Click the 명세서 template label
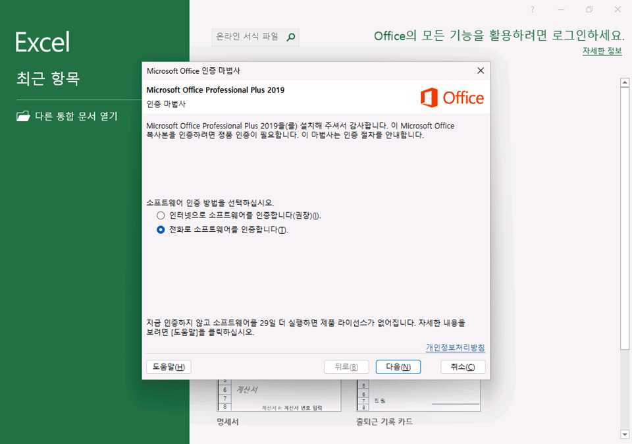The width and height of the screenshot is (632, 444). 228,422
